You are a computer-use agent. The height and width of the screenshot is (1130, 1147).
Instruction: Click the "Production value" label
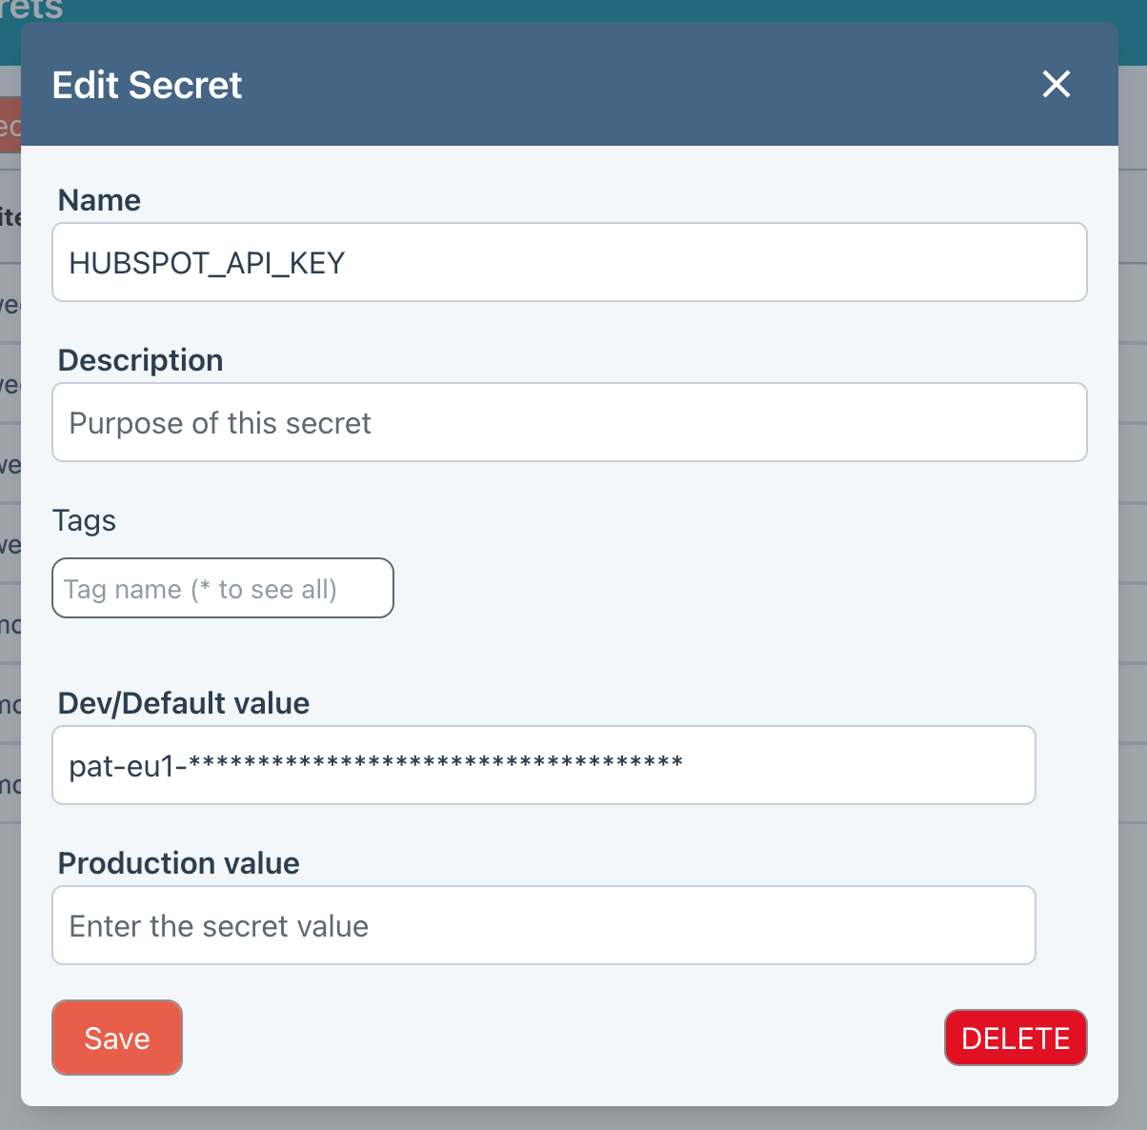point(178,863)
